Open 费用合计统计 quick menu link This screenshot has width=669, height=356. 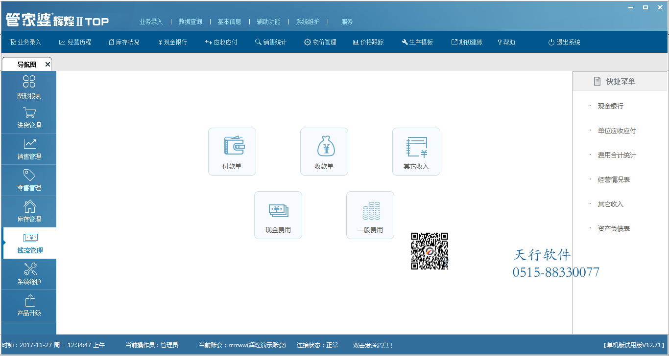pos(617,155)
